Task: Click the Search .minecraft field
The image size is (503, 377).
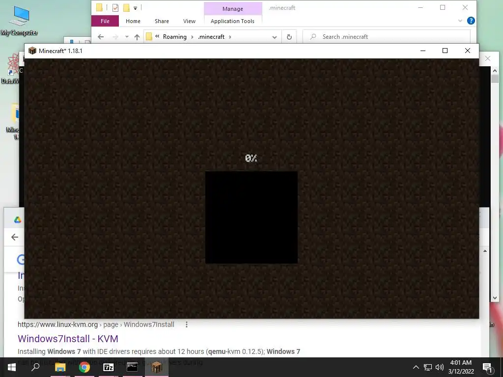Action: 387,37
